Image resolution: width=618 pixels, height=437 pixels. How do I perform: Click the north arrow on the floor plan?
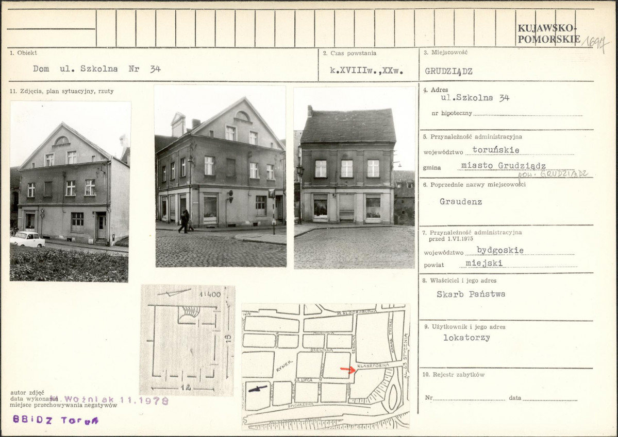[174, 293]
